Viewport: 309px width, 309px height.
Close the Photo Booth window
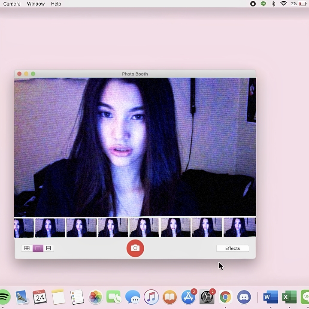click(x=19, y=74)
